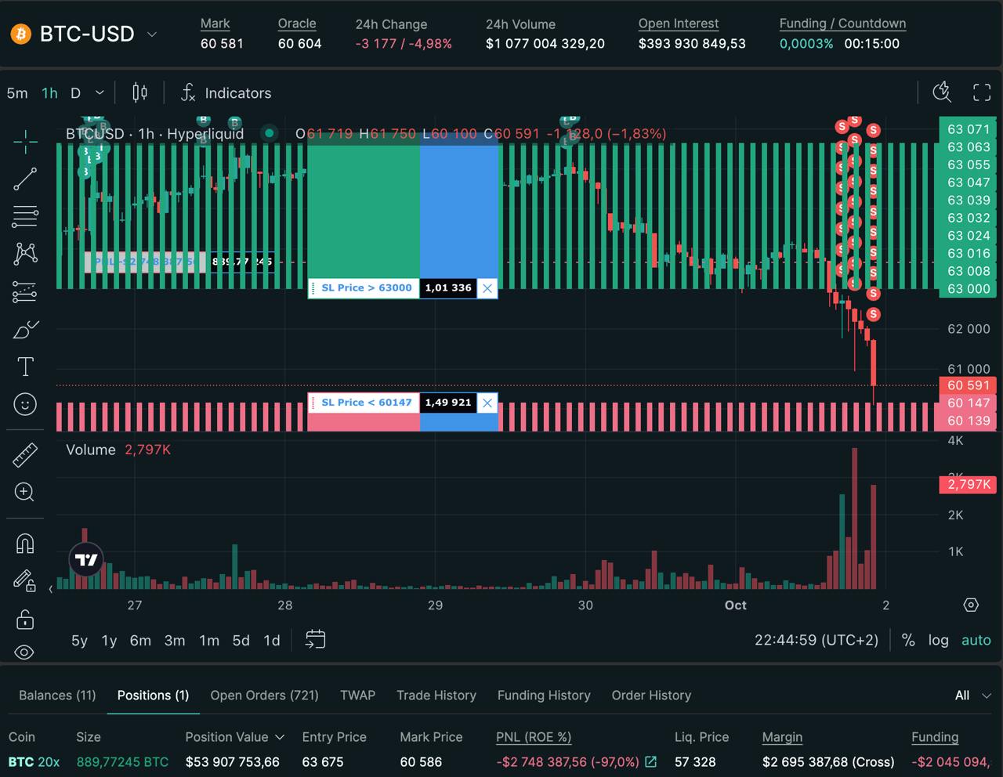Click the Bitcoin coin logo

click(x=21, y=34)
